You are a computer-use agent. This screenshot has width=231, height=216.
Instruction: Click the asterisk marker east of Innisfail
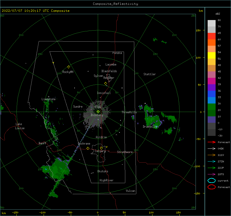click(122, 88)
